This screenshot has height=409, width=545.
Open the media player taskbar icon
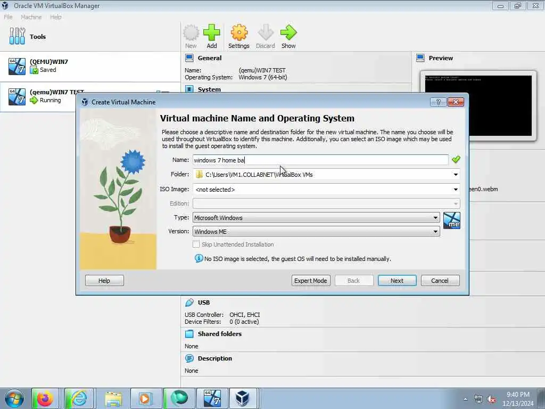(146, 398)
